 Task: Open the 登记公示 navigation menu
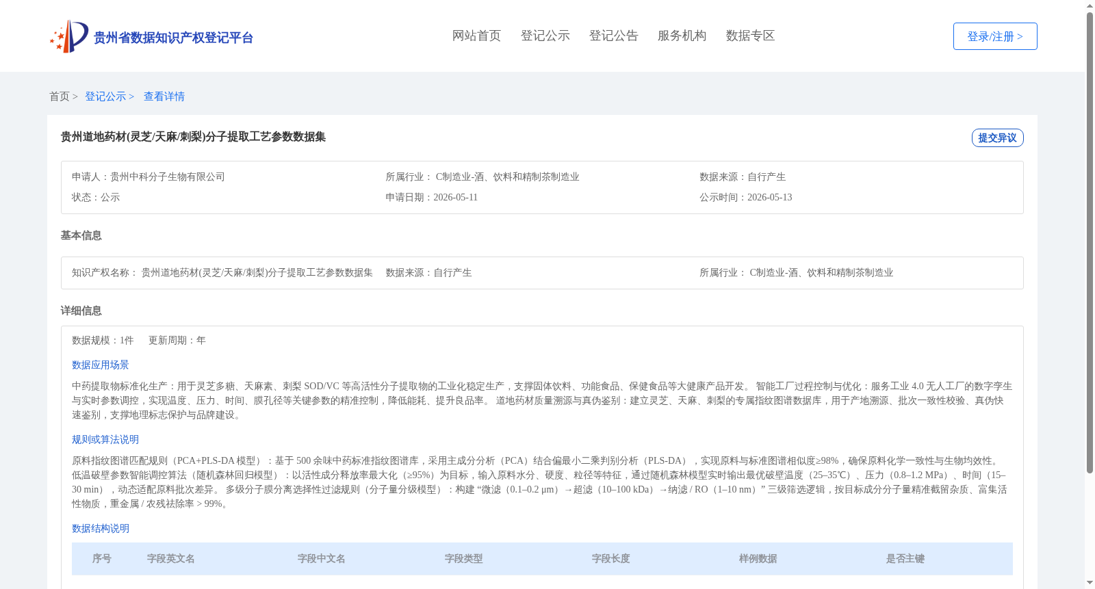545,36
